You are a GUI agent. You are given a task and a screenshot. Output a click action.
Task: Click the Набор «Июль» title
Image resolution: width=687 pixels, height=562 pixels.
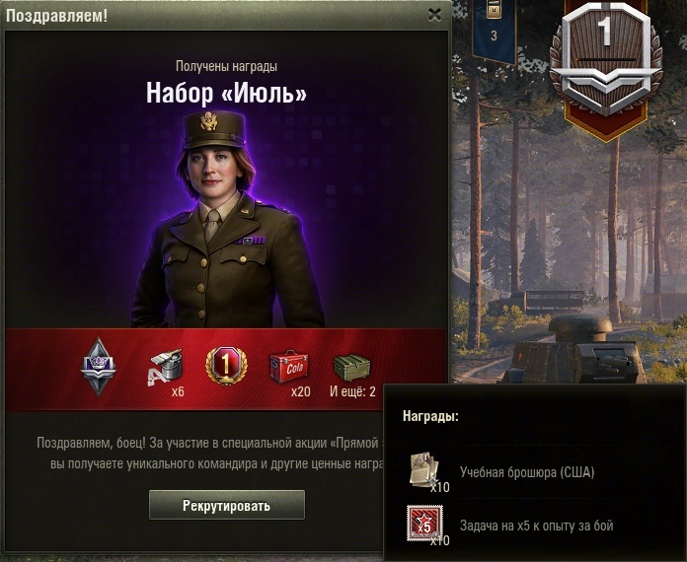(226, 93)
